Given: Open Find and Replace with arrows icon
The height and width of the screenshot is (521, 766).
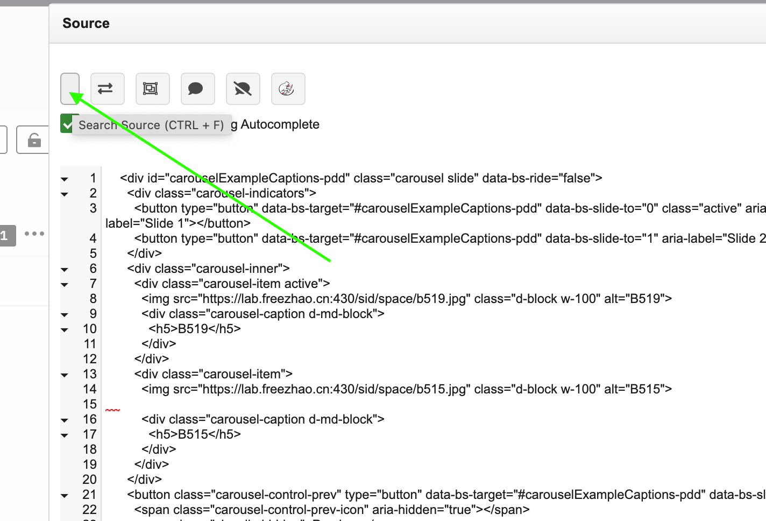Looking at the screenshot, I should pos(107,89).
